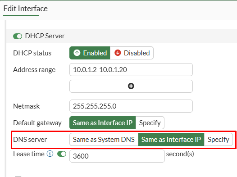Click the Netmask label
Screen dimensions: 237x177
point(27,106)
